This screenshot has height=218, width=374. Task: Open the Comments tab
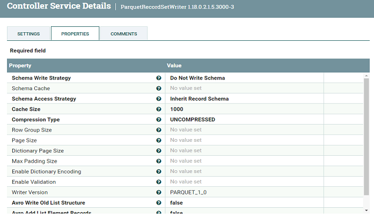click(x=124, y=34)
